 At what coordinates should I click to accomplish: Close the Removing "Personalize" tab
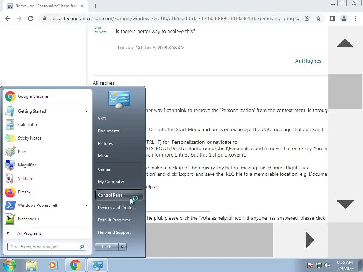[x=82, y=6]
